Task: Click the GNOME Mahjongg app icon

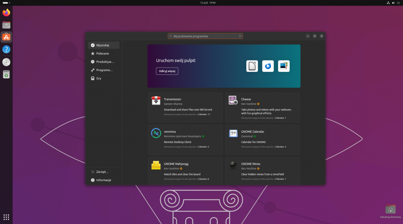Action: [x=156, y=165]
